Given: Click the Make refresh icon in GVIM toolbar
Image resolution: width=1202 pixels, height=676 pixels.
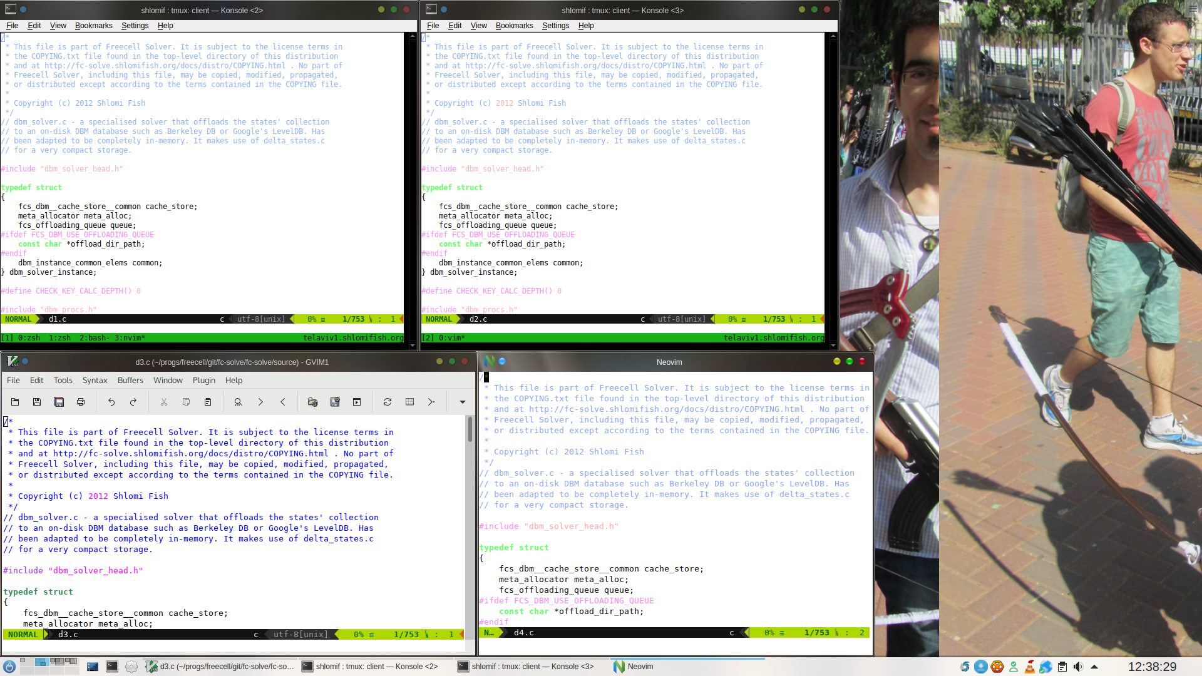Looking at the screenshot, I should point(388,402).
